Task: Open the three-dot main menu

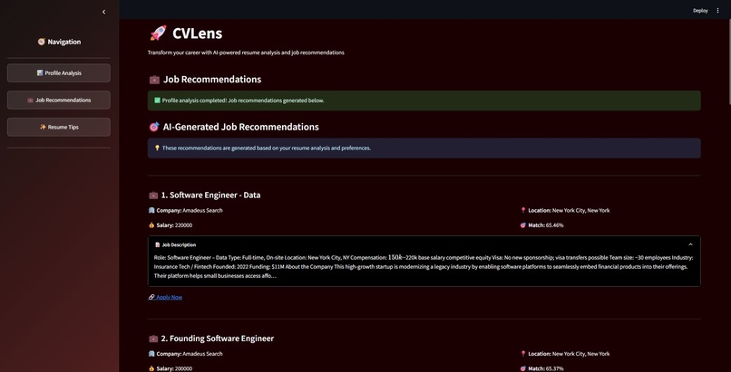Action: click(x=717, y=11)
